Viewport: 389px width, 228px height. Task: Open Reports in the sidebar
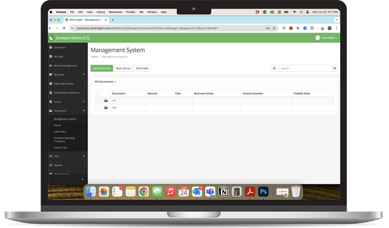58,165
